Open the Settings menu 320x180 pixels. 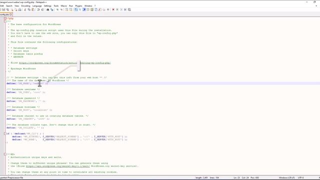(x=47, y=6)
